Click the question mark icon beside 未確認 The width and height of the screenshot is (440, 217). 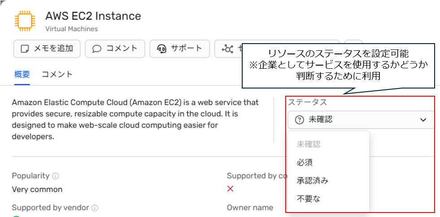pos(300,120)
